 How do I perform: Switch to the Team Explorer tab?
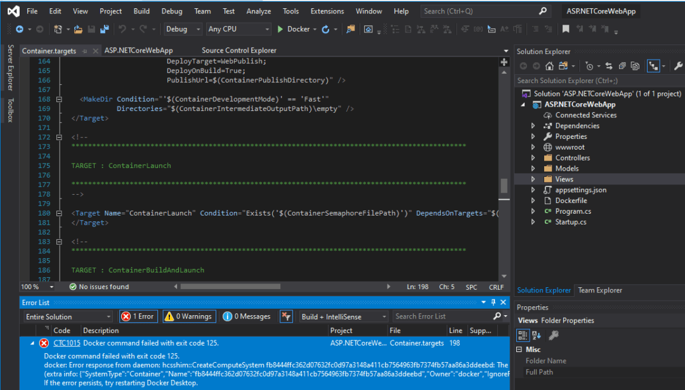tap(599, 290)
